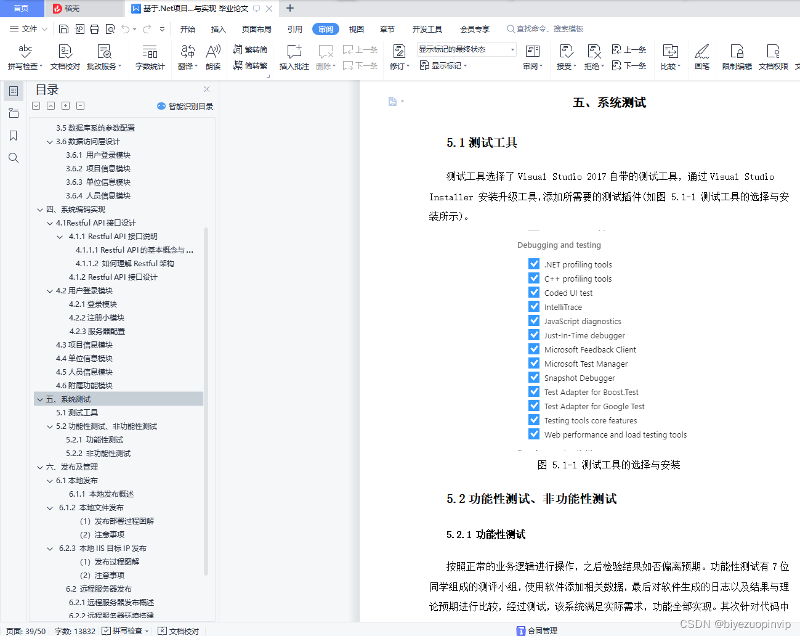Select 5.1 测试工具 in outline
This screenshot has width=800, height=636.
pos(77,413)
